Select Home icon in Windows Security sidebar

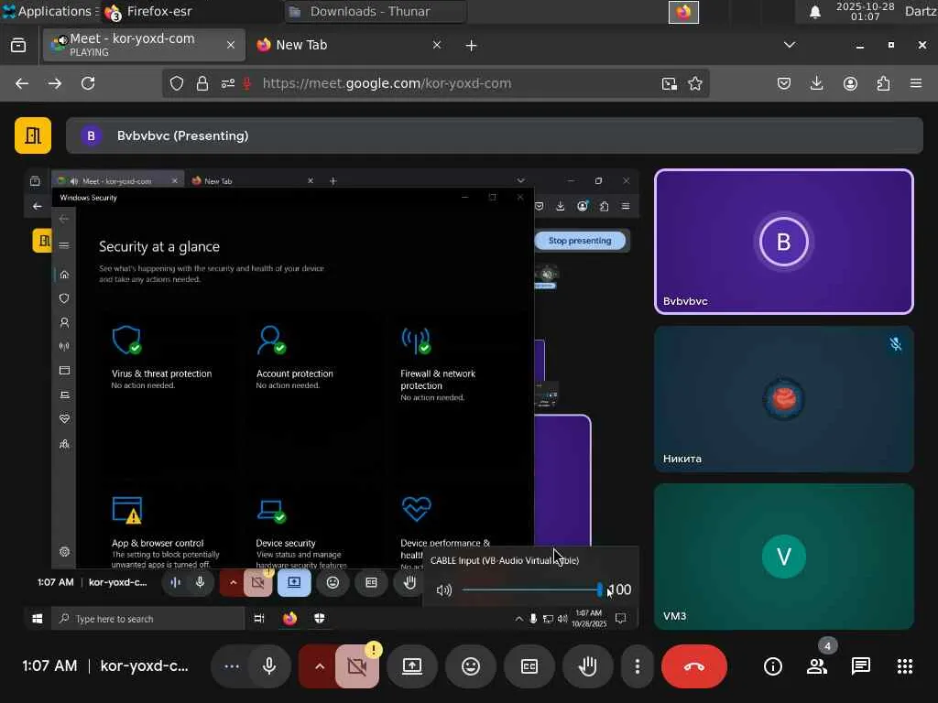(64, 275)
